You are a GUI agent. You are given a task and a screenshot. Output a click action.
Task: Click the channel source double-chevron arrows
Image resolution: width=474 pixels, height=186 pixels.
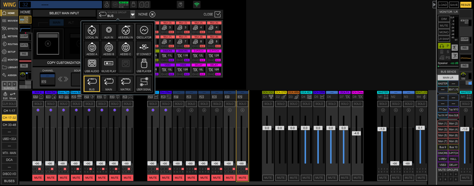tap(63, 79)
